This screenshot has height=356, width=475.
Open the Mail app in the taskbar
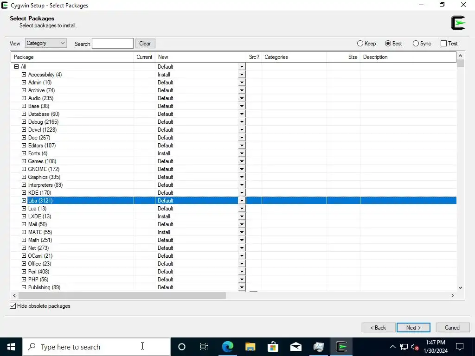[295, 347]
